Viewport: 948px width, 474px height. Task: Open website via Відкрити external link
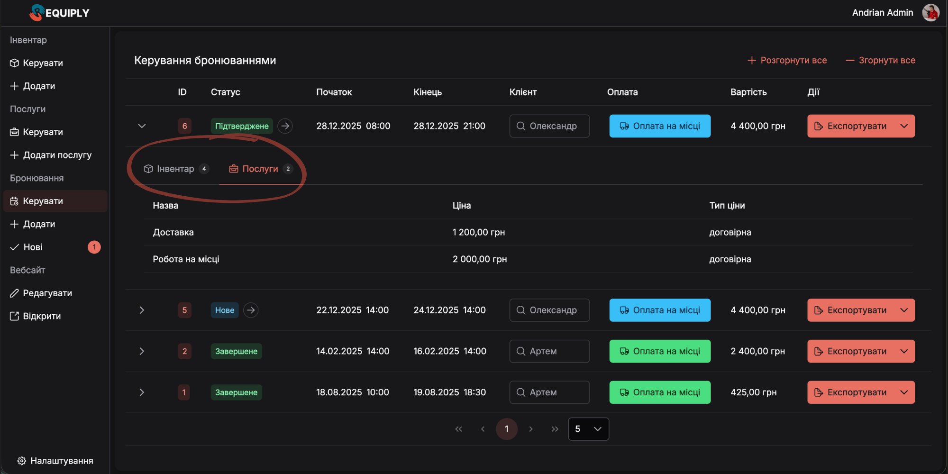pos(42,316)
